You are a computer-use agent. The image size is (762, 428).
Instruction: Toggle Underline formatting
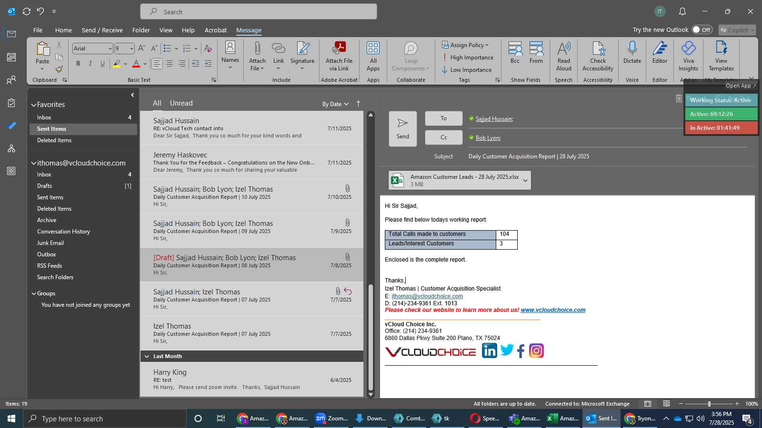coord(102,63)
